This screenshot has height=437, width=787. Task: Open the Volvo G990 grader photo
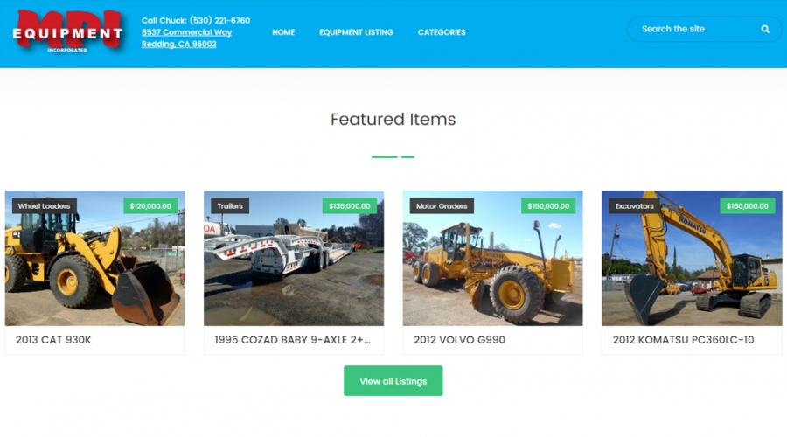[x=492, y=258]
